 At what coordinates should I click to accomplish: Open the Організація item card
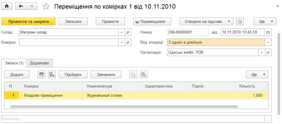pyautogui.click(x=268, y=53)
